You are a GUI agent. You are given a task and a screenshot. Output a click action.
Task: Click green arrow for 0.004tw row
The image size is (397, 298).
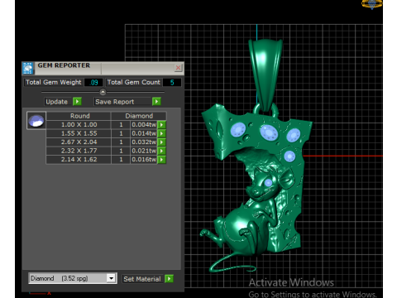pyautogui.click(x=161, y=125)
